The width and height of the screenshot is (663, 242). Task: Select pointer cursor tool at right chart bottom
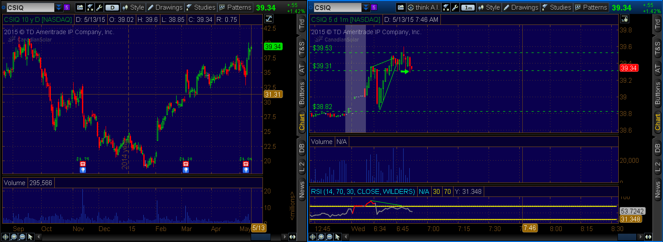pyautogui.click(x=337, y=237)
